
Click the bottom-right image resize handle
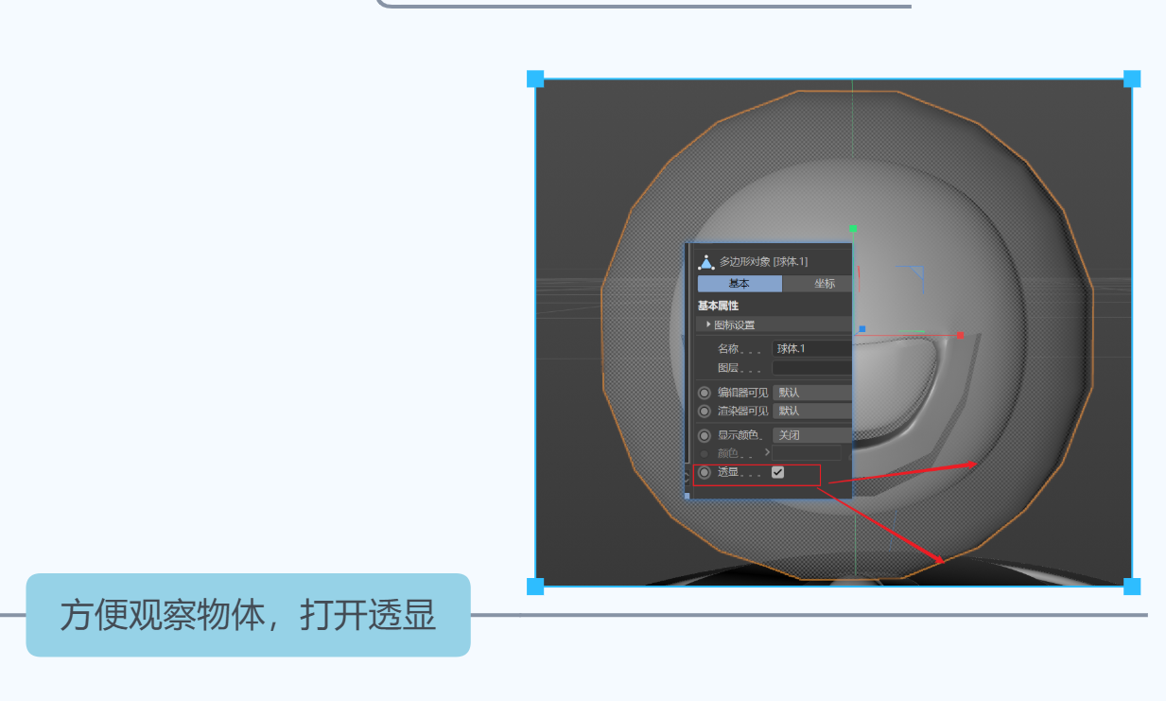[x=1132, y=587]
